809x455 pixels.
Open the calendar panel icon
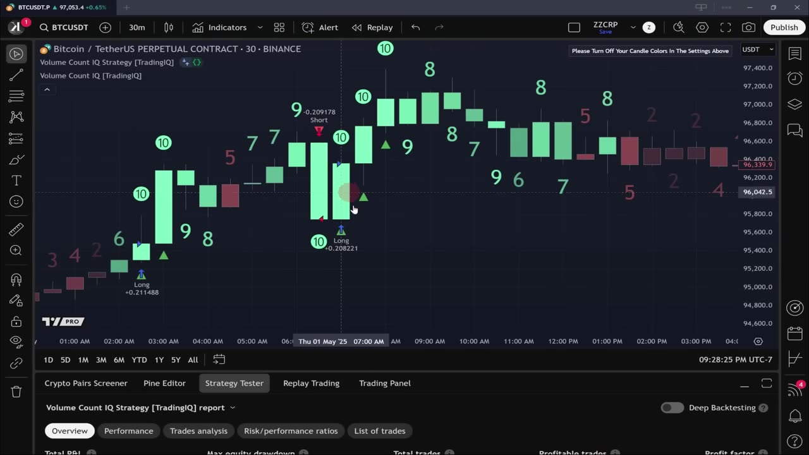(794, 333)
